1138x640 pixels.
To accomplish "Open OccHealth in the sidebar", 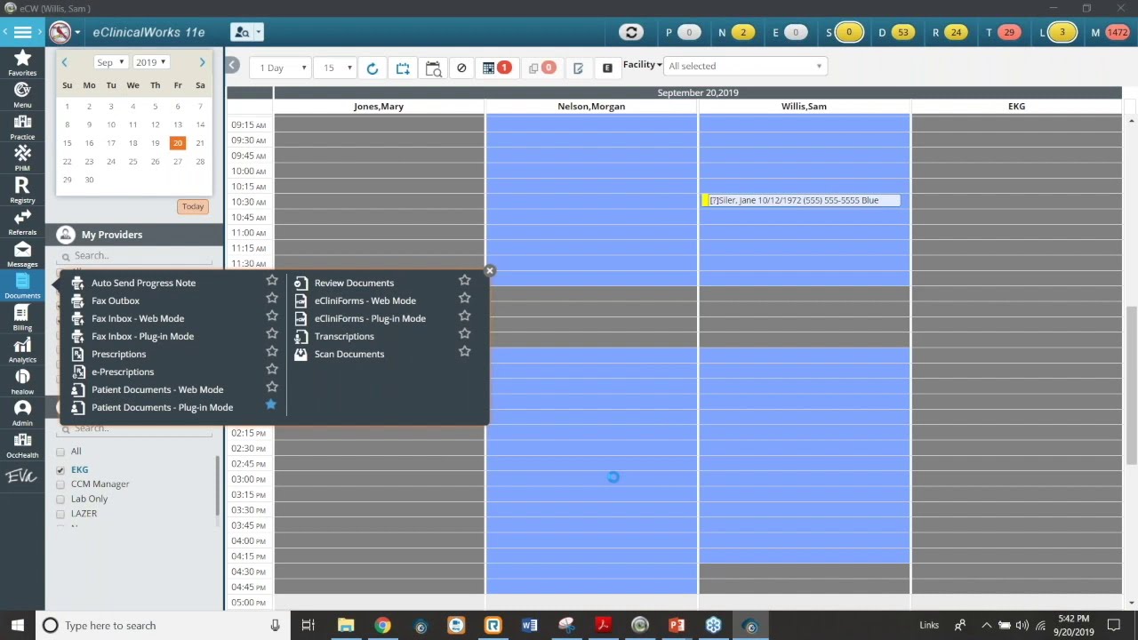I will point(22,445).
